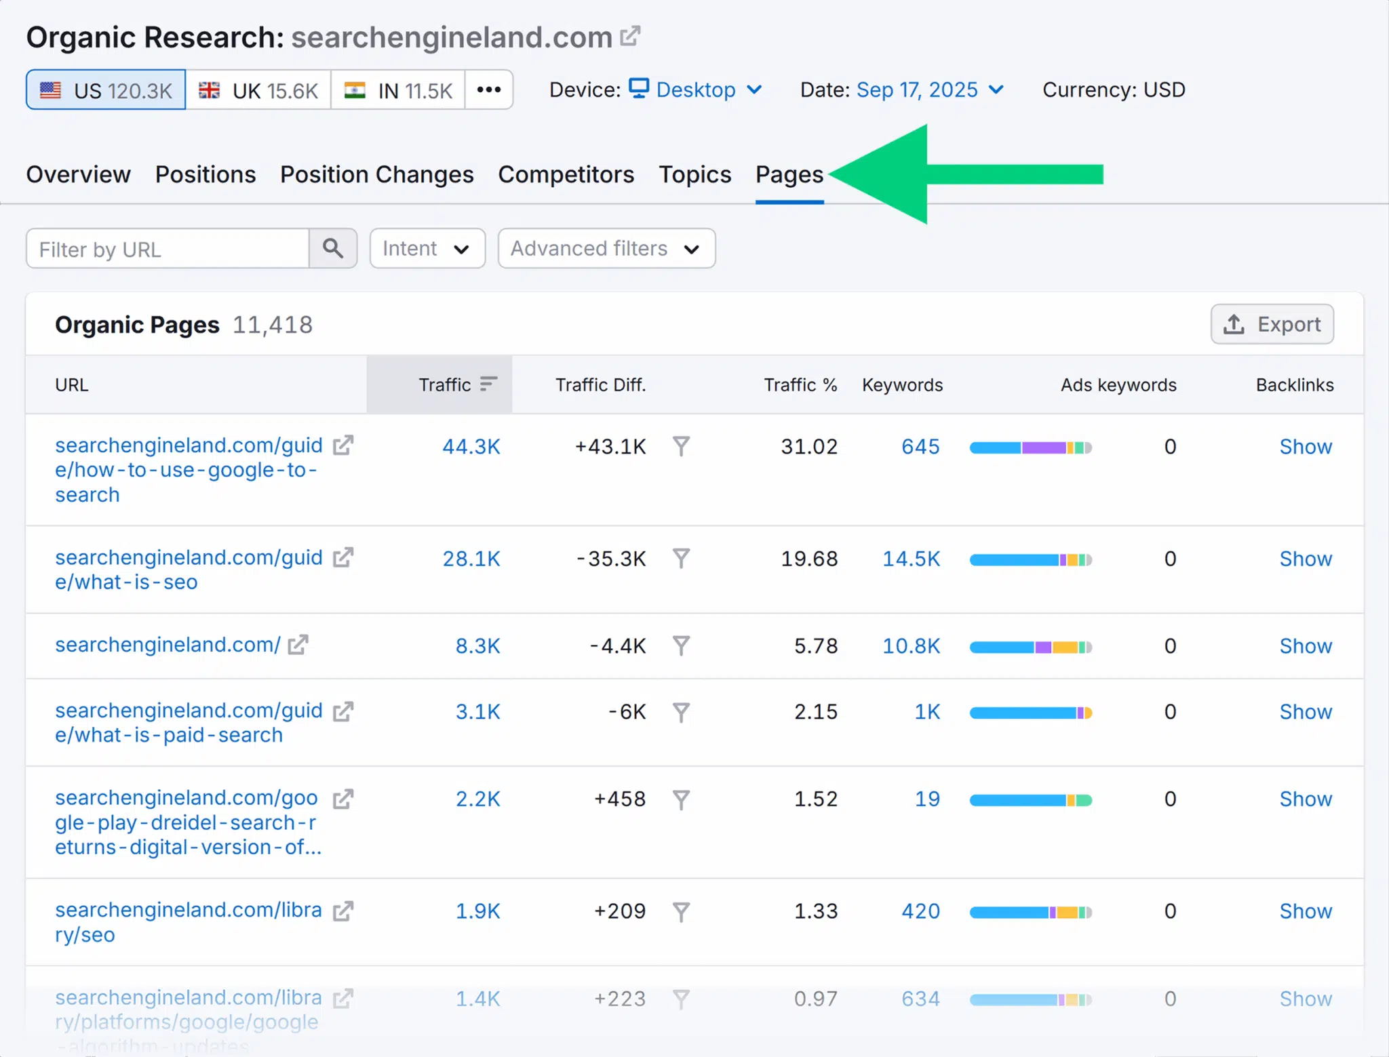Viewport: 1389px width, 1057px height.
Task: Click external link icon for how-to-use-google-to-search URL
Action: pyautogui.click(x=343, y=445)
